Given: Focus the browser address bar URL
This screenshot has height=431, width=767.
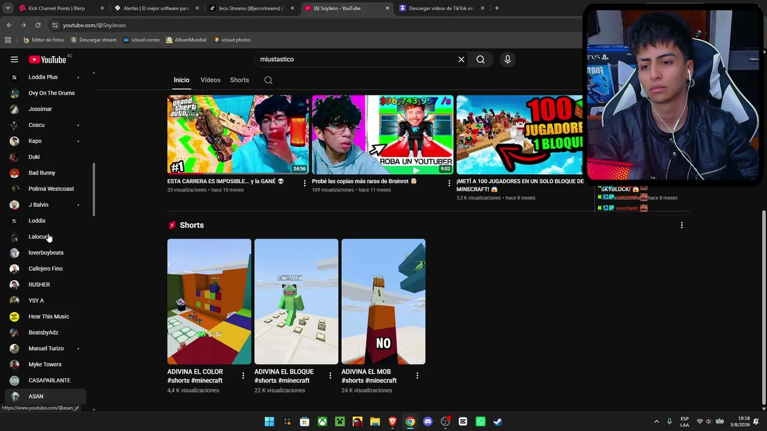Looking at the screenshot, I should (94, 25).
